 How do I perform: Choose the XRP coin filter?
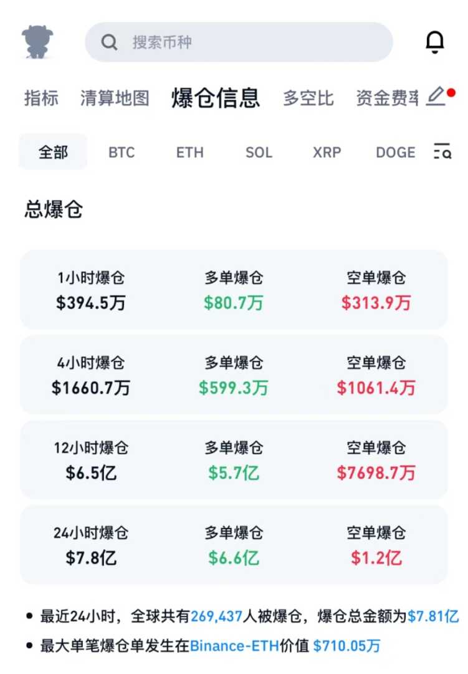[x=327, y=152]
